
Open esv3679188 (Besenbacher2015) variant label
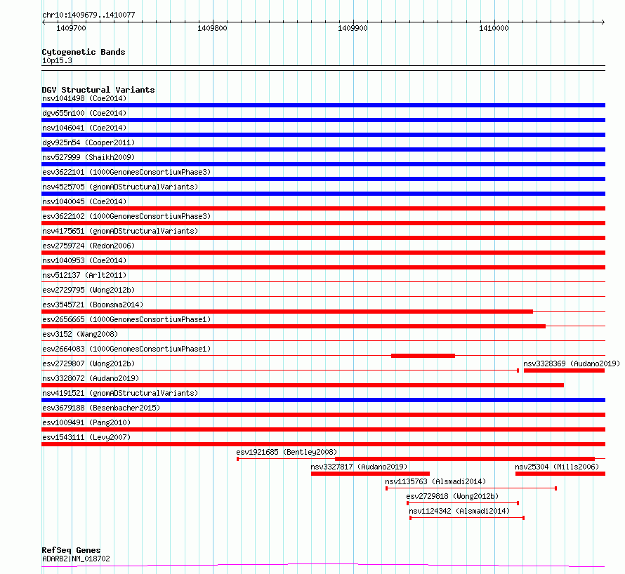[x=101, y=408]
